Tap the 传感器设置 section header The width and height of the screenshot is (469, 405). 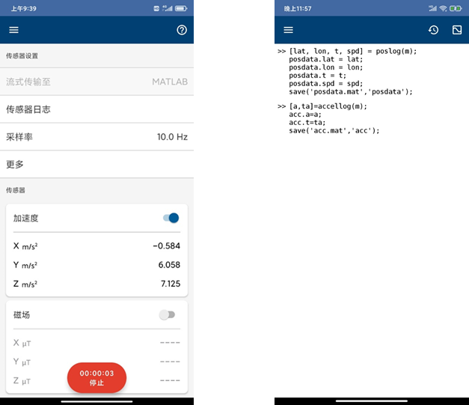click(22, 56)
